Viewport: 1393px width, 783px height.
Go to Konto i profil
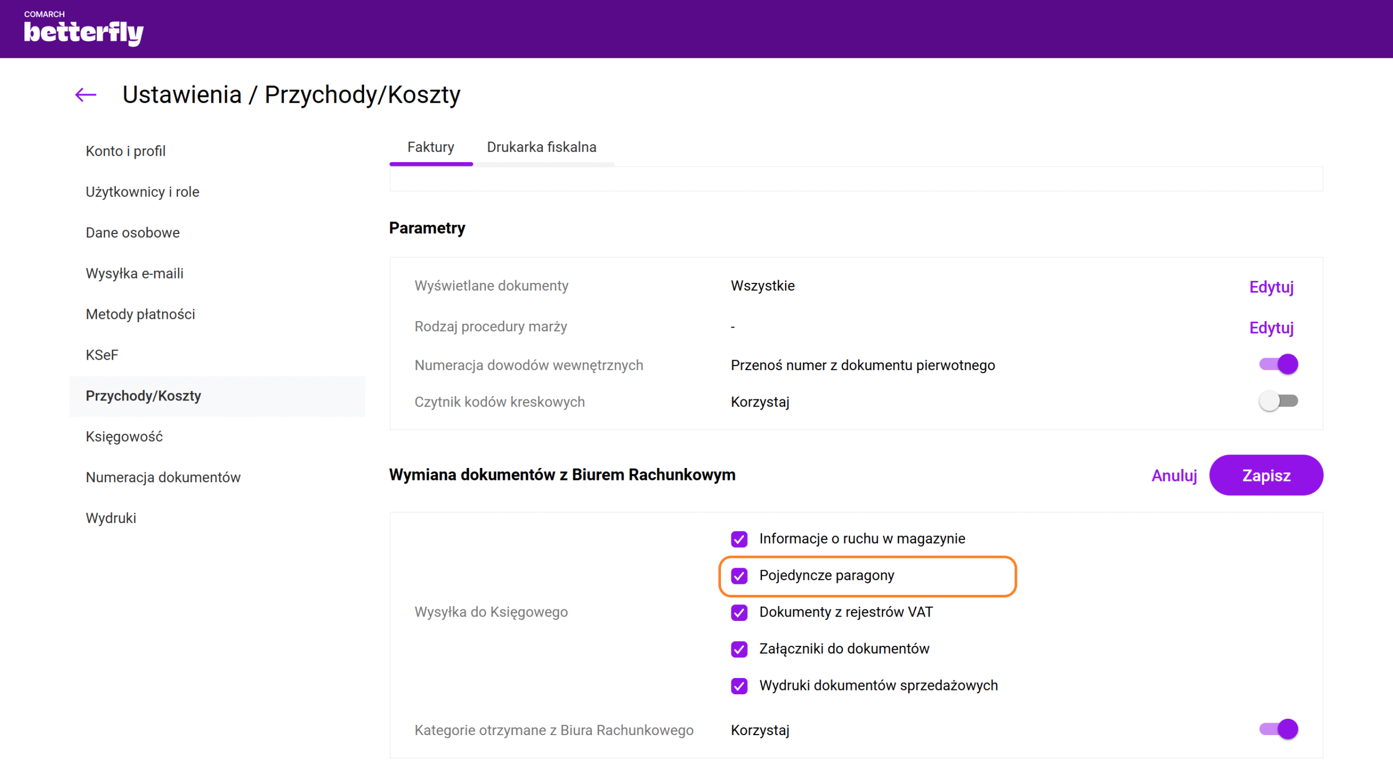tap(125, 151)
